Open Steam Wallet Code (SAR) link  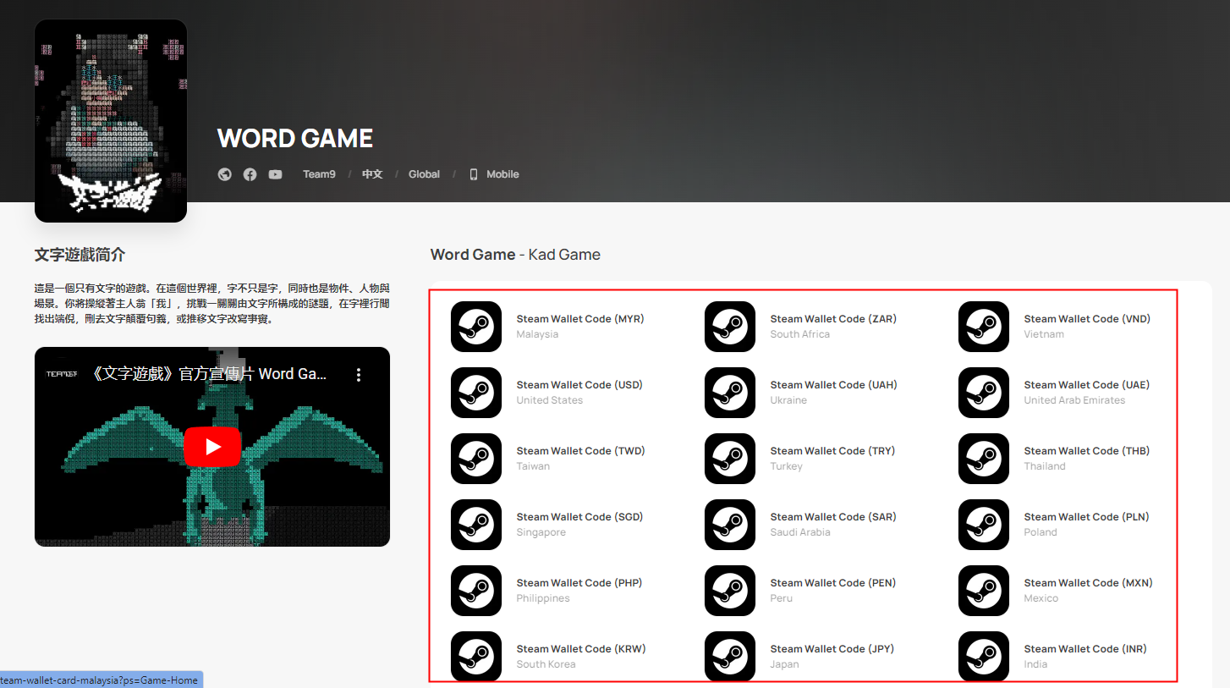pyautogui.click(x=833, y=517)
